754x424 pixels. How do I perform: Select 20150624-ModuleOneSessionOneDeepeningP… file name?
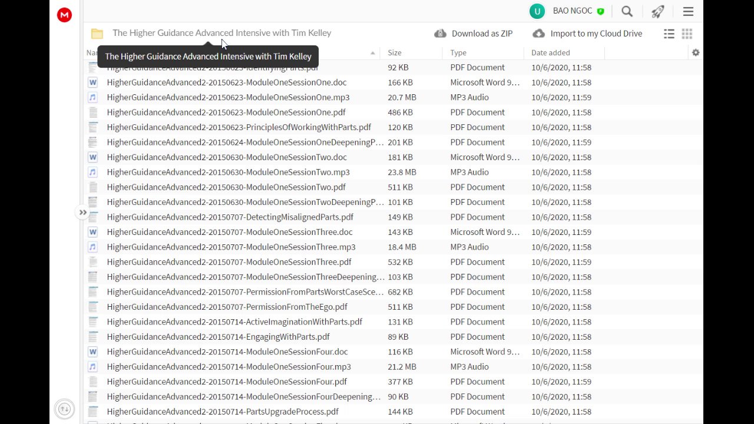(245, 143)
